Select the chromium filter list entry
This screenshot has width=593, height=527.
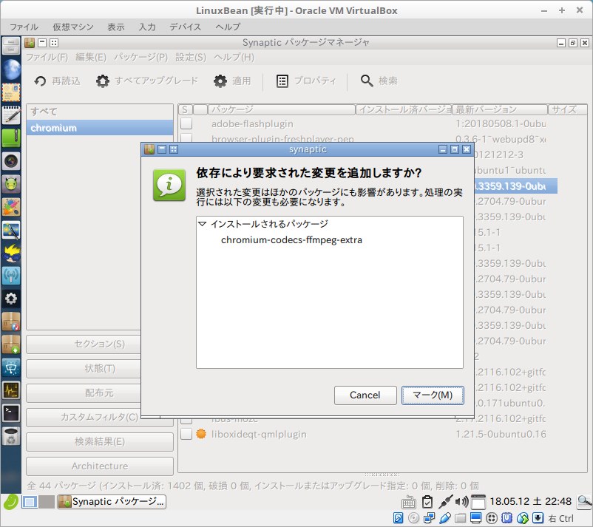point(100,128)
